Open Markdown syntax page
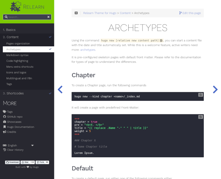The width and height of the screenshot is (221, 179). coord(17,55)
